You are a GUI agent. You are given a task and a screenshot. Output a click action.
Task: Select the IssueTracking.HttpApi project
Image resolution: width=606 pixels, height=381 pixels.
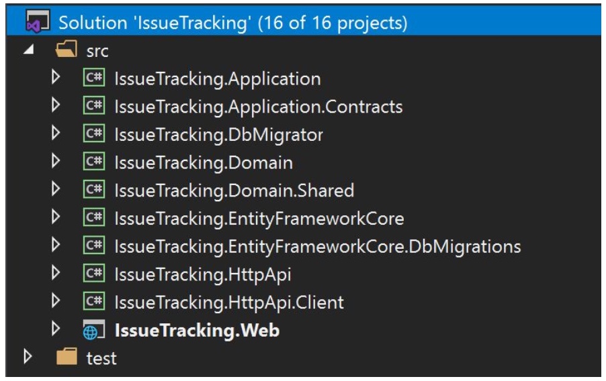tap(202, 275)
